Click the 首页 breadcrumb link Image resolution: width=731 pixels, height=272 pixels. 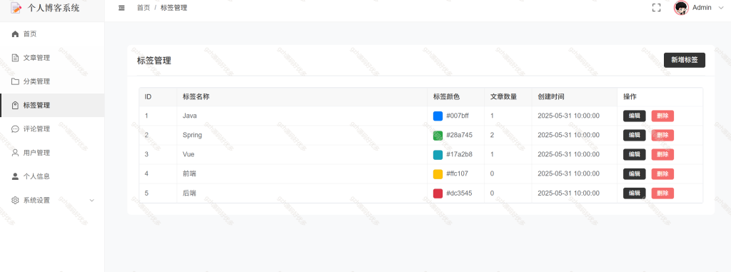(143, 8)
